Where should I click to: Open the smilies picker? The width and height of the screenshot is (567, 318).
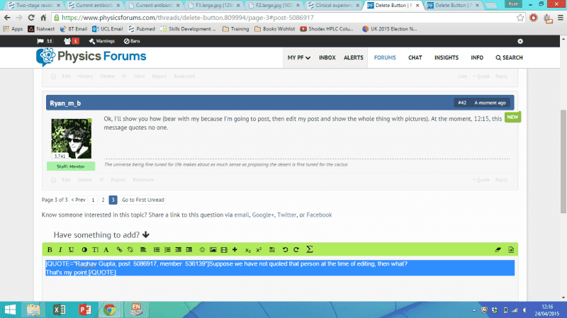[x=202, y=250]
